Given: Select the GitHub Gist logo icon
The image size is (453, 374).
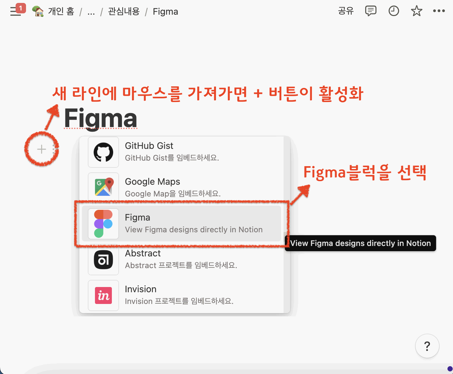Looking at the screenshot, I should (x=103, y=152).
